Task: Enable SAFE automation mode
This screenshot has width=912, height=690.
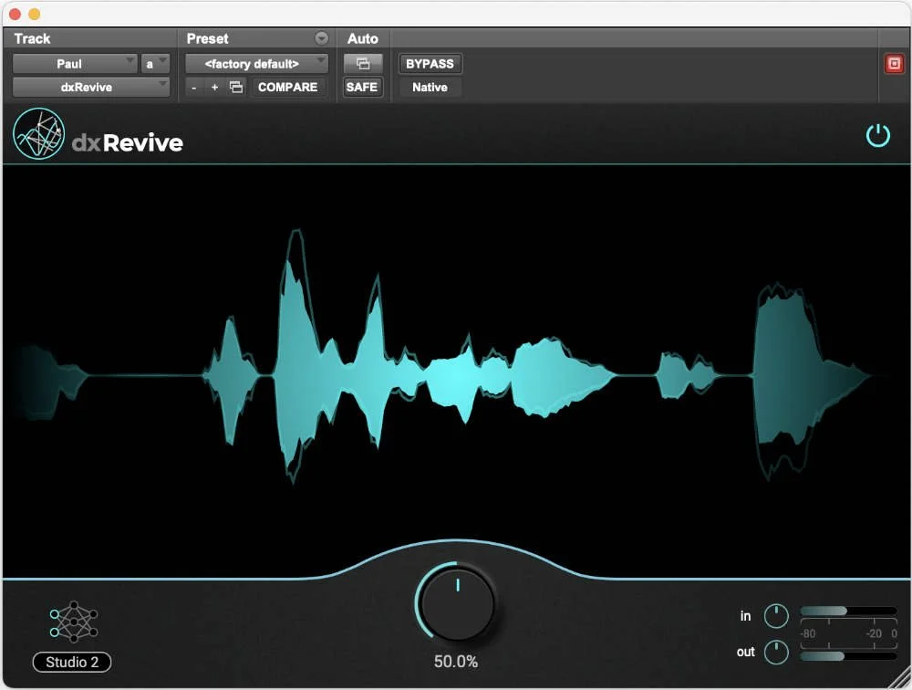Action: pyautogui.click(x=361, y=87)
